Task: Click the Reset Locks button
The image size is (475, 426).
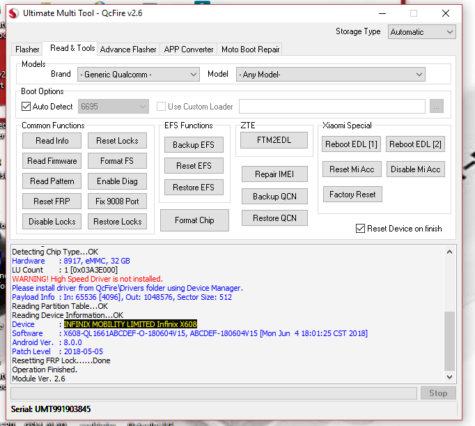Action: tap(117, 141)
